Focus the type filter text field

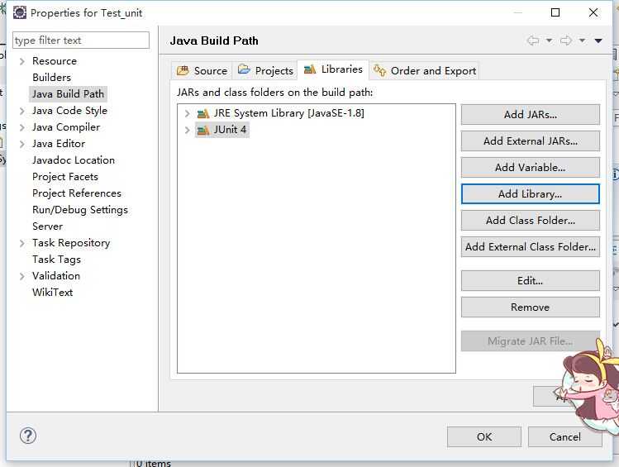point(81,41)
